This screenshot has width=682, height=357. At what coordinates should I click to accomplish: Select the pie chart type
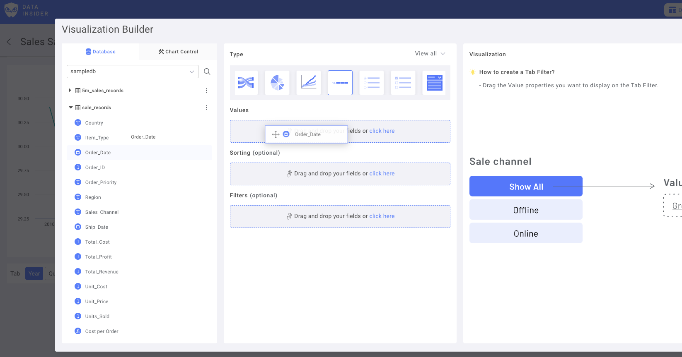coord(277,83)
